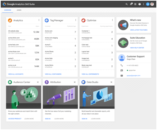The width and height of the screenshot is (157, 130).
Task: Switch to the Admin tab
Action: (x=19, y=10)
